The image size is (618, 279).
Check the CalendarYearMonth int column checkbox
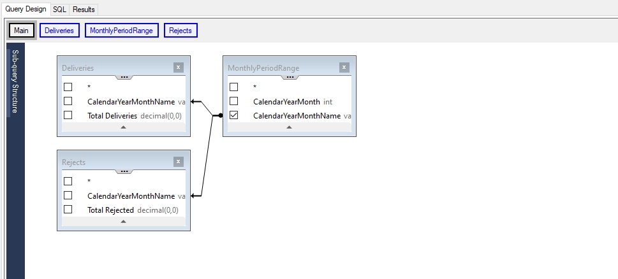coord(233,101)
